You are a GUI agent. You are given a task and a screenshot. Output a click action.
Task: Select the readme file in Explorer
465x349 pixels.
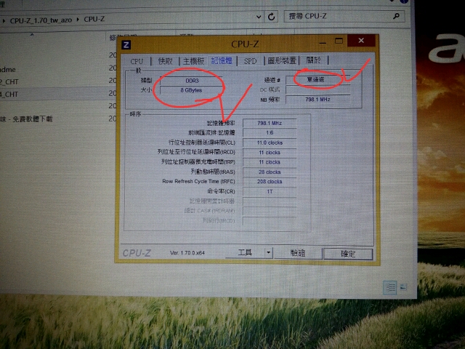tap(8, 70)
